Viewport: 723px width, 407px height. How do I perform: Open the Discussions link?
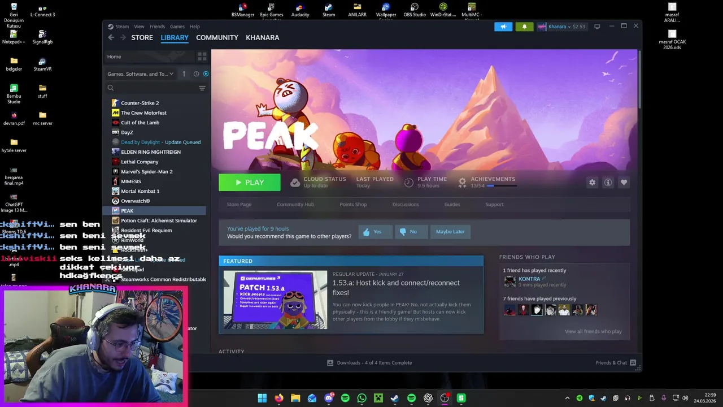click(406, 205)
